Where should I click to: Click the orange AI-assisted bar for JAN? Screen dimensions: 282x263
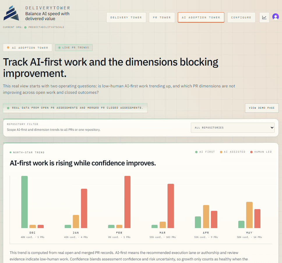pyautogui.click(x=76, y=221)
